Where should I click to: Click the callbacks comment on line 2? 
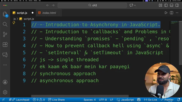[x=100, y=32]
